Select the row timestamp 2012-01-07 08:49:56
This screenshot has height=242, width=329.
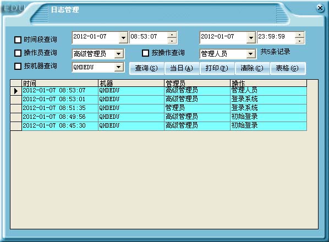(x=54, y=117)
